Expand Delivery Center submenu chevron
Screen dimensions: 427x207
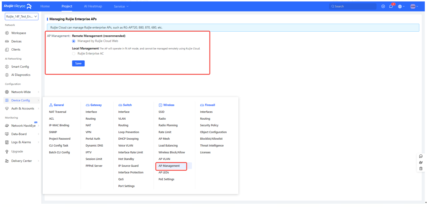point(38,161)
